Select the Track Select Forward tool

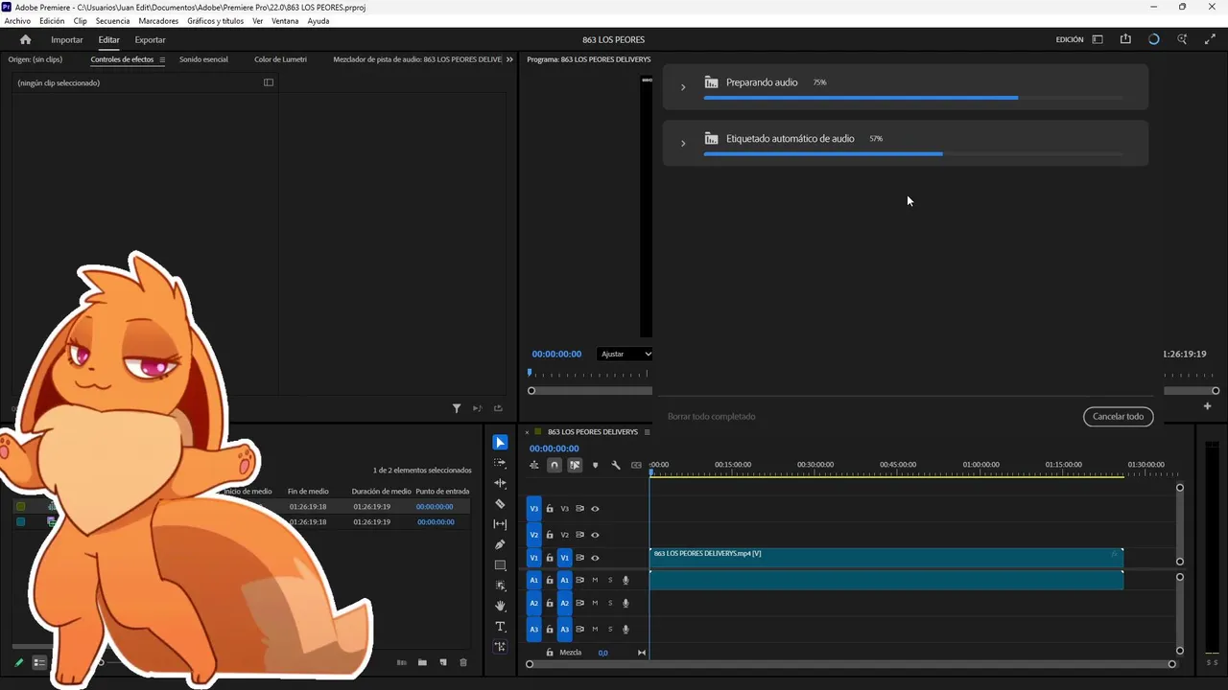click(x=500, y=463)
